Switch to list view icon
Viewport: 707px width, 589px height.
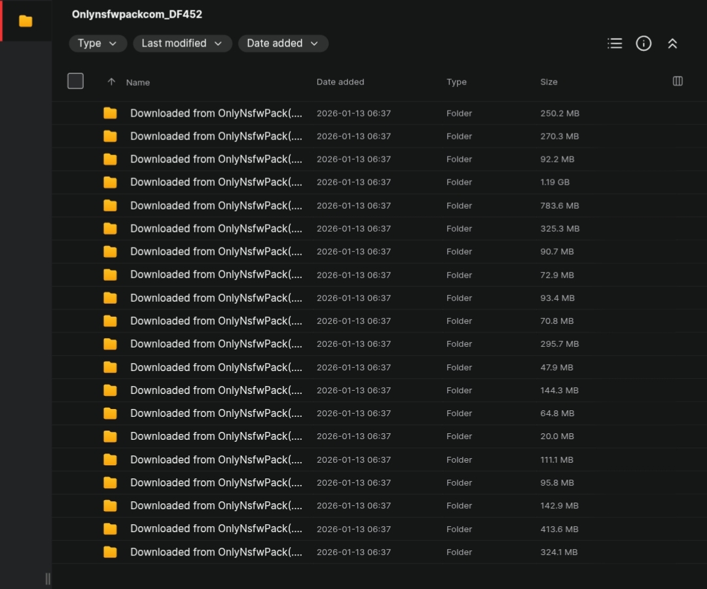615,43
